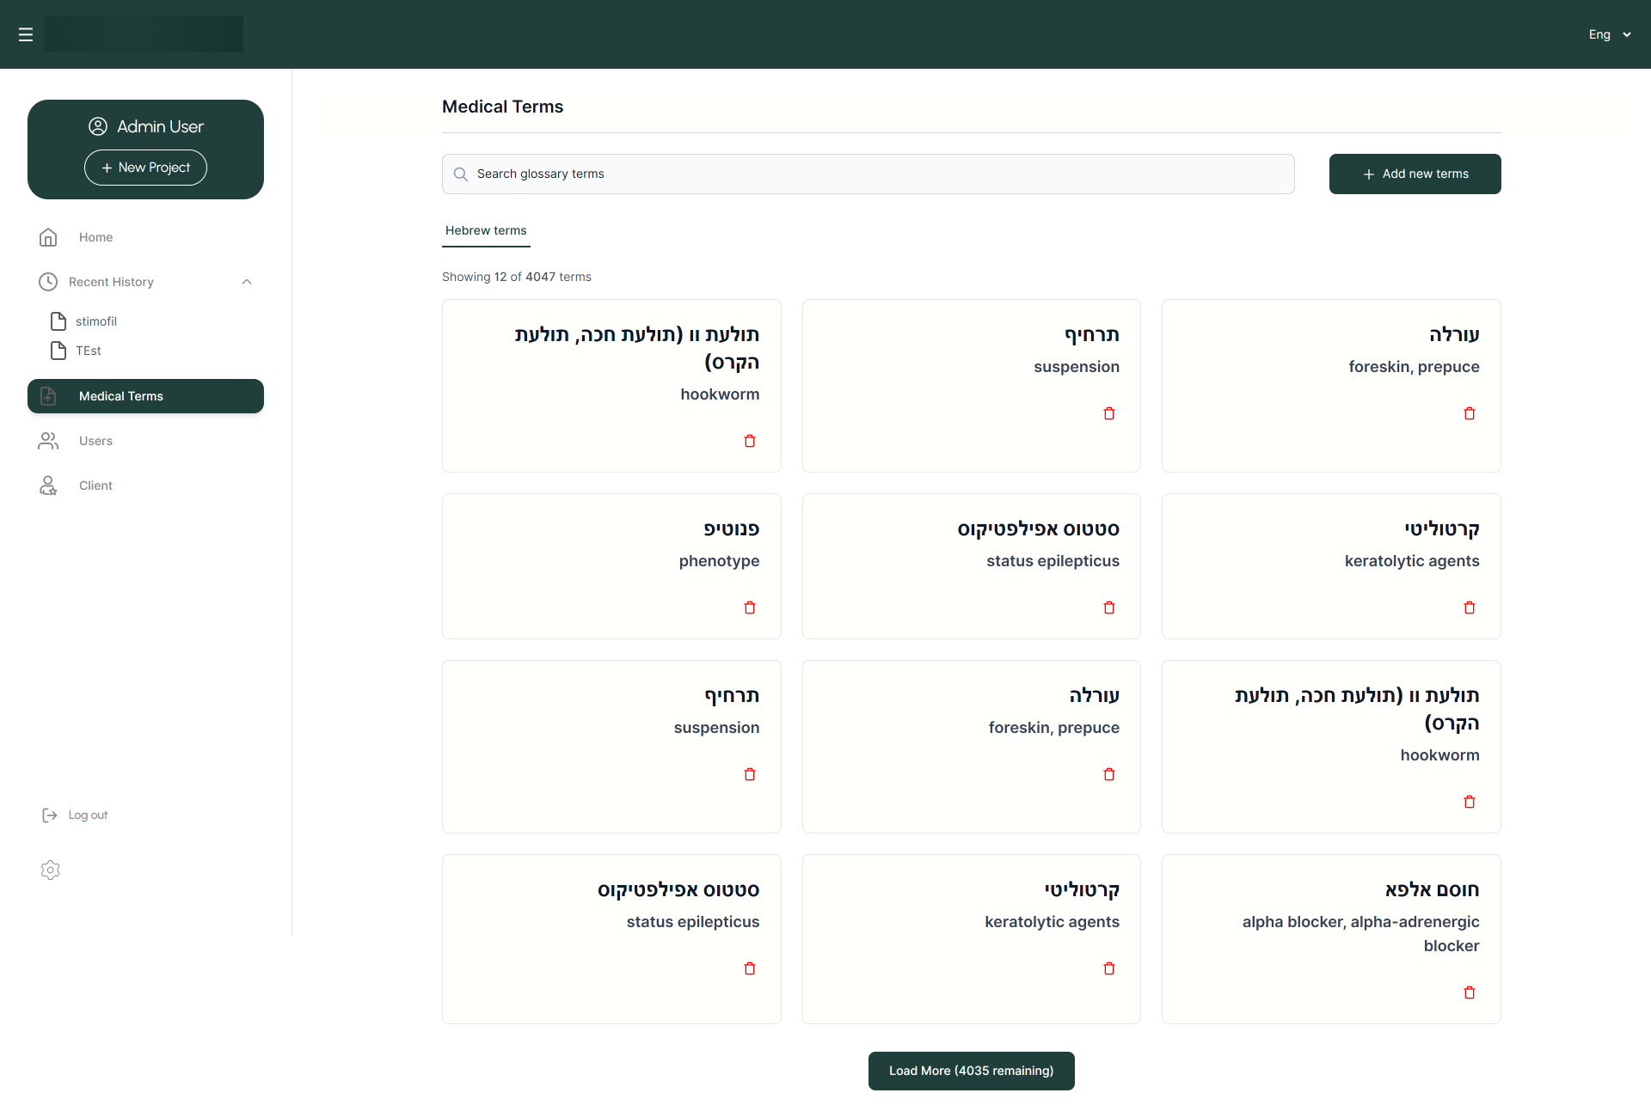Focus the Search glossary terms field
Image resolution: width=1651 pixels, height=1105 pixels.
tap(868, 174)
